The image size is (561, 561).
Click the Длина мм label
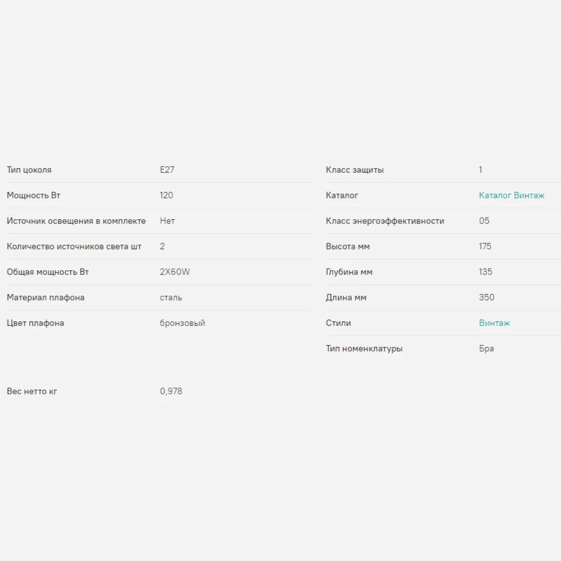(x=346, y=297)
